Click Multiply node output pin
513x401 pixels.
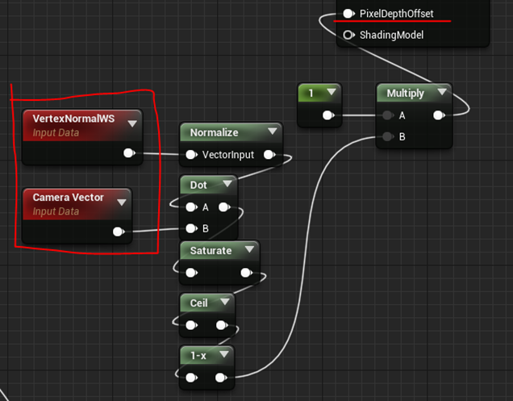pyautogui.click(x=439, y=115)
